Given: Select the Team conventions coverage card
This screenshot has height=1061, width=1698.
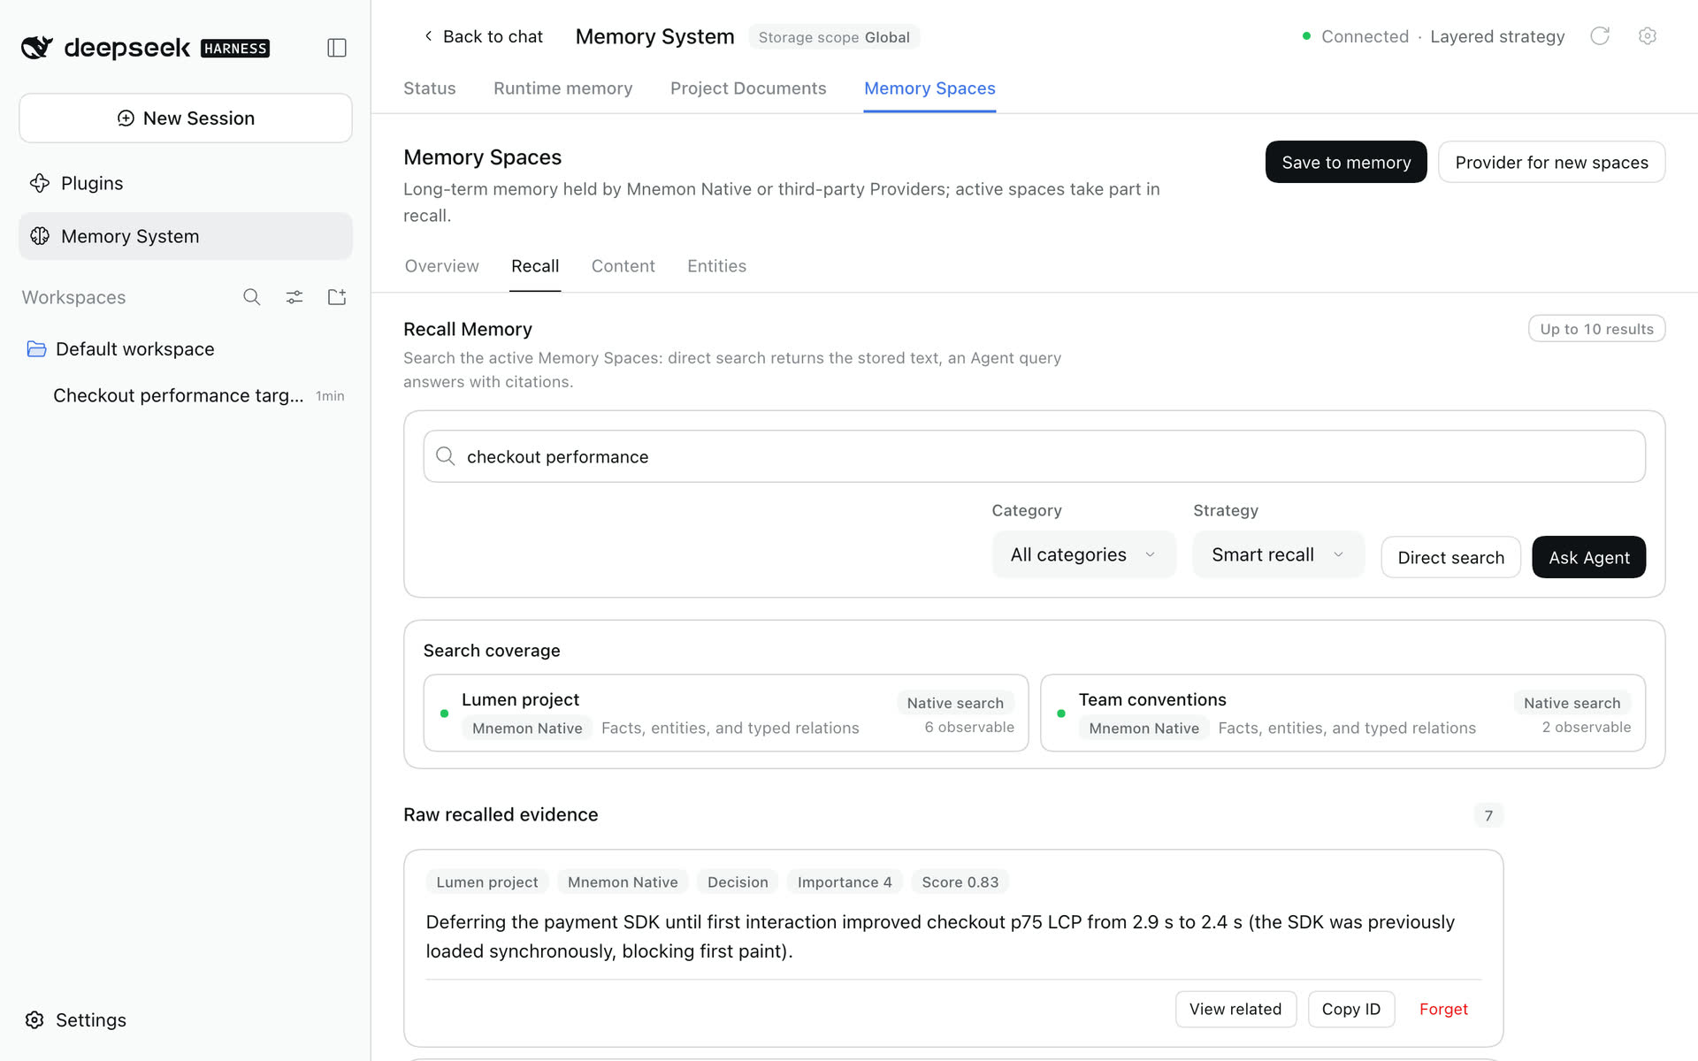Looking at the screenshot, I should click(1342, 713).
